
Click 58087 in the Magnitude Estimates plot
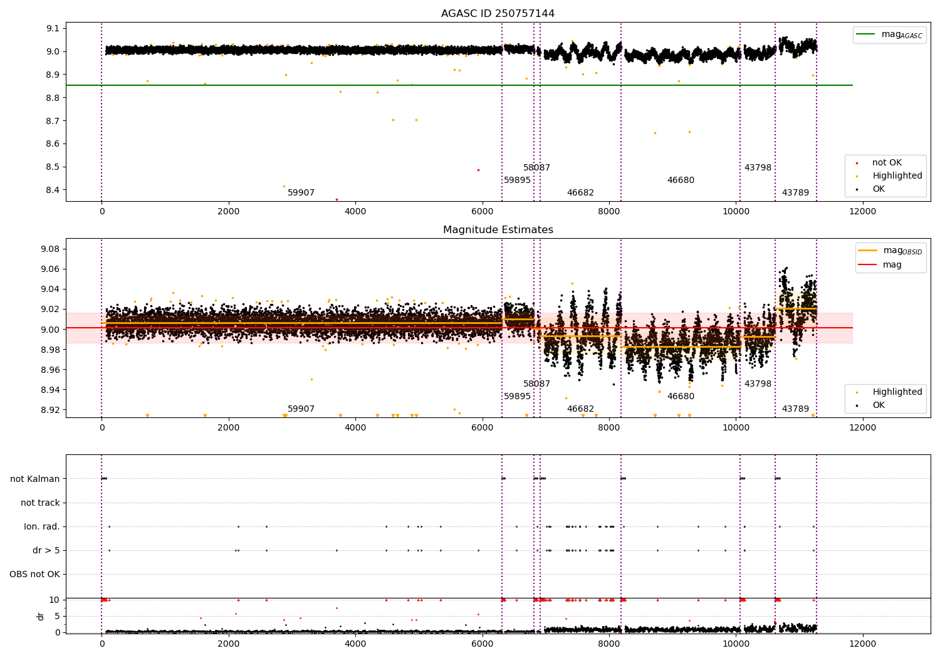[x=536, y=384]
